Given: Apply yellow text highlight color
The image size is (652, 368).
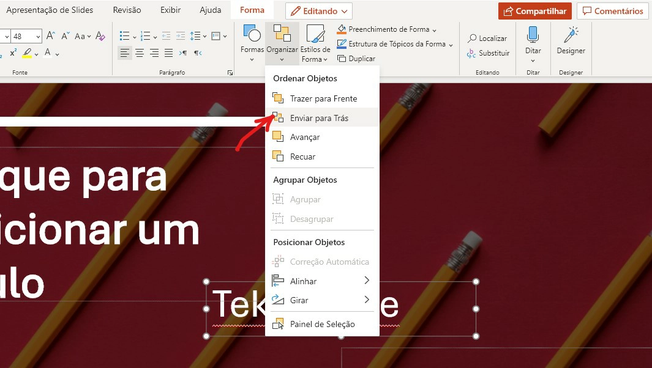Looking at the screenshot, I should tap(27, 53).
